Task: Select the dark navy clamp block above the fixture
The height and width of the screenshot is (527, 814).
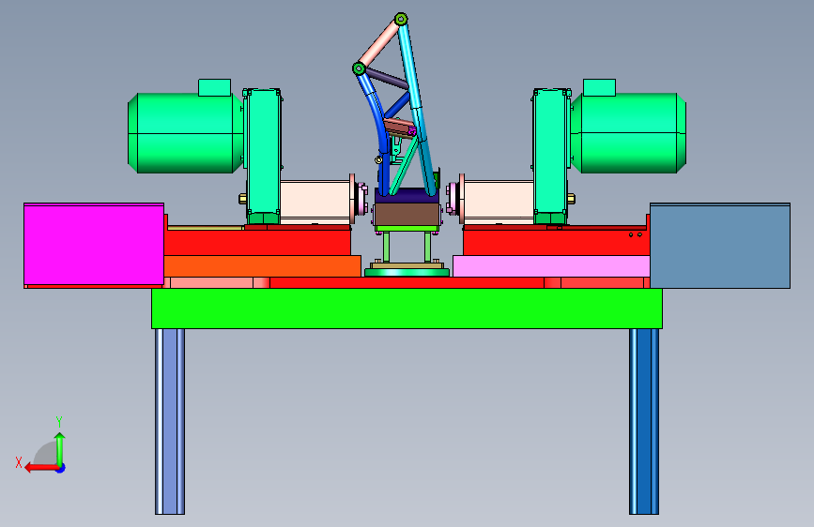Action: (407, 198)
